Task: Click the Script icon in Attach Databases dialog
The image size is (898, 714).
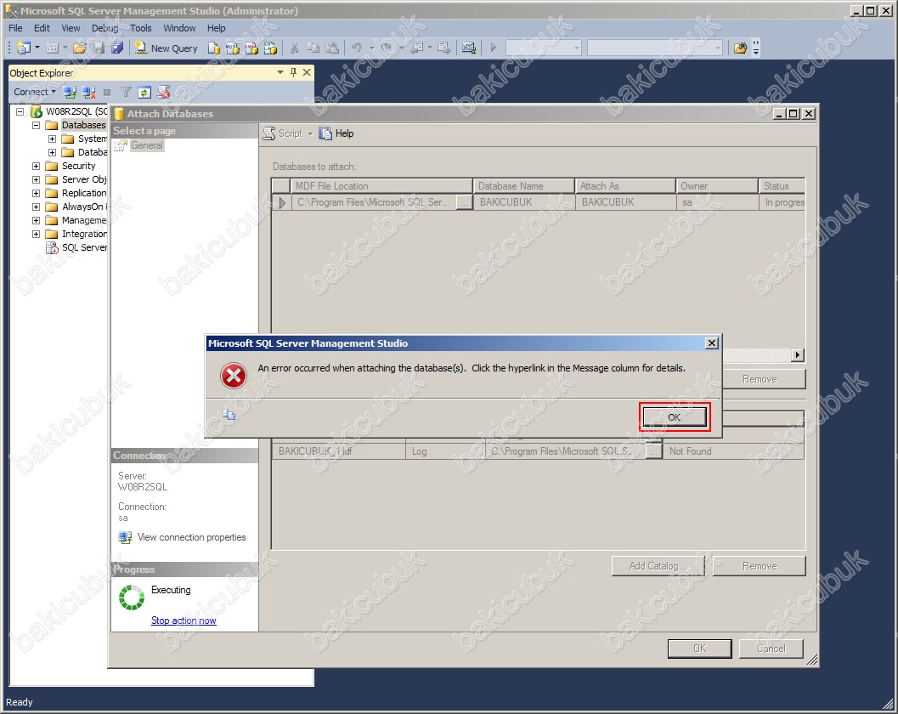Action: [268, 133]
